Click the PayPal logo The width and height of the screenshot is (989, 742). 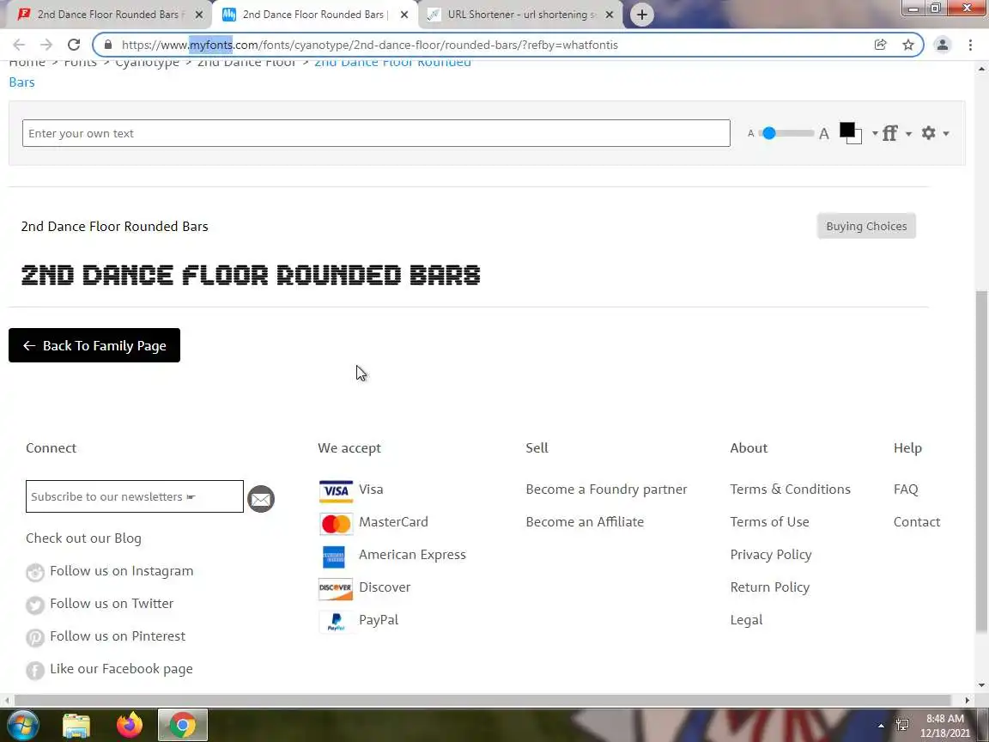click(336, 622)
